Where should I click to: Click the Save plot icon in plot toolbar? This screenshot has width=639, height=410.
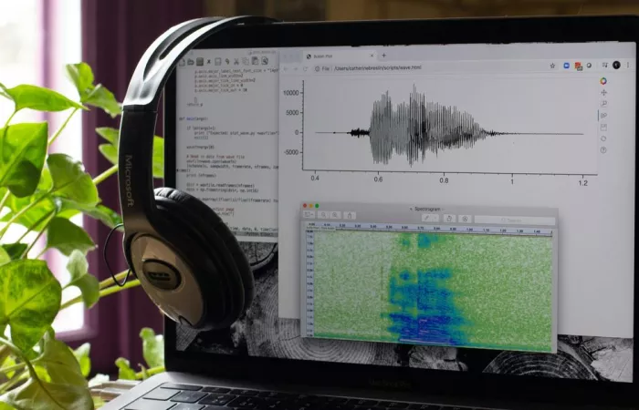point(603,128)
